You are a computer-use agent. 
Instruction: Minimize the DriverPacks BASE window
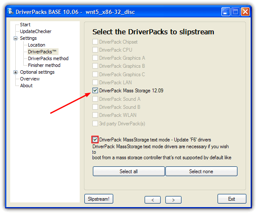tap(226, 11)
